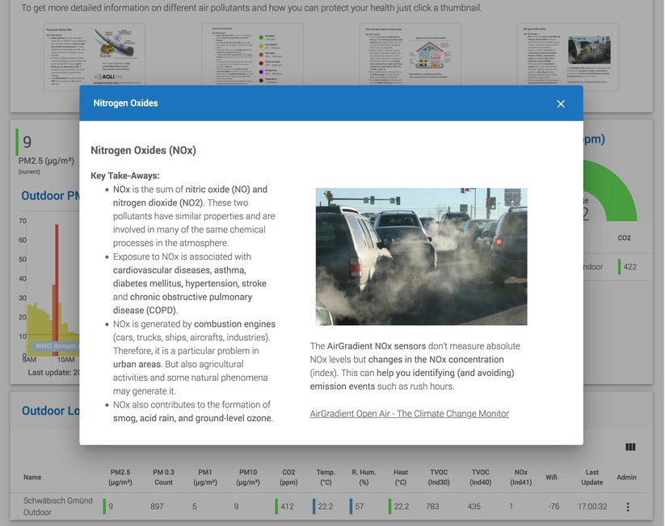Click the CO2 (ppm) column header
This screenshot has height=526, width=665.
(x=288, y=478)
